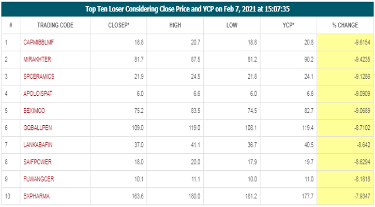This screenshot has height=207, width=375.
Task: Open the FUWANGCER stock link
Action: [38, 179]
